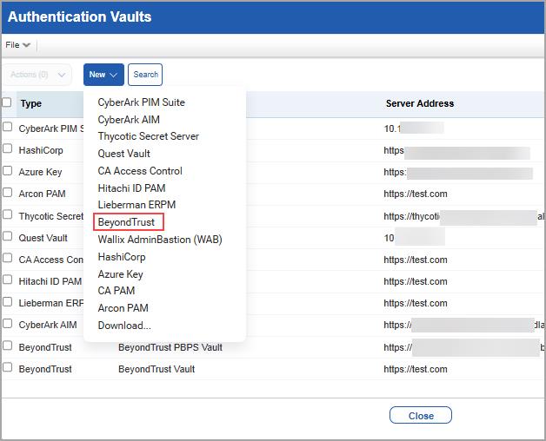546x441 pixels.
Task: Click the File menu chevron arrow
Action: (x=26, y=45)
